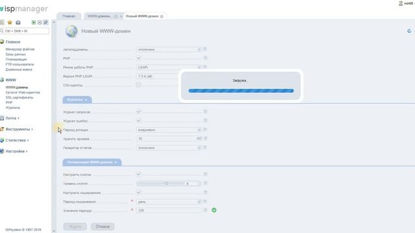Click the Настройки section icon
Image resolution: width=415 pixels, height=233 pixels.
pyautogui.click(x=2, y=151)
